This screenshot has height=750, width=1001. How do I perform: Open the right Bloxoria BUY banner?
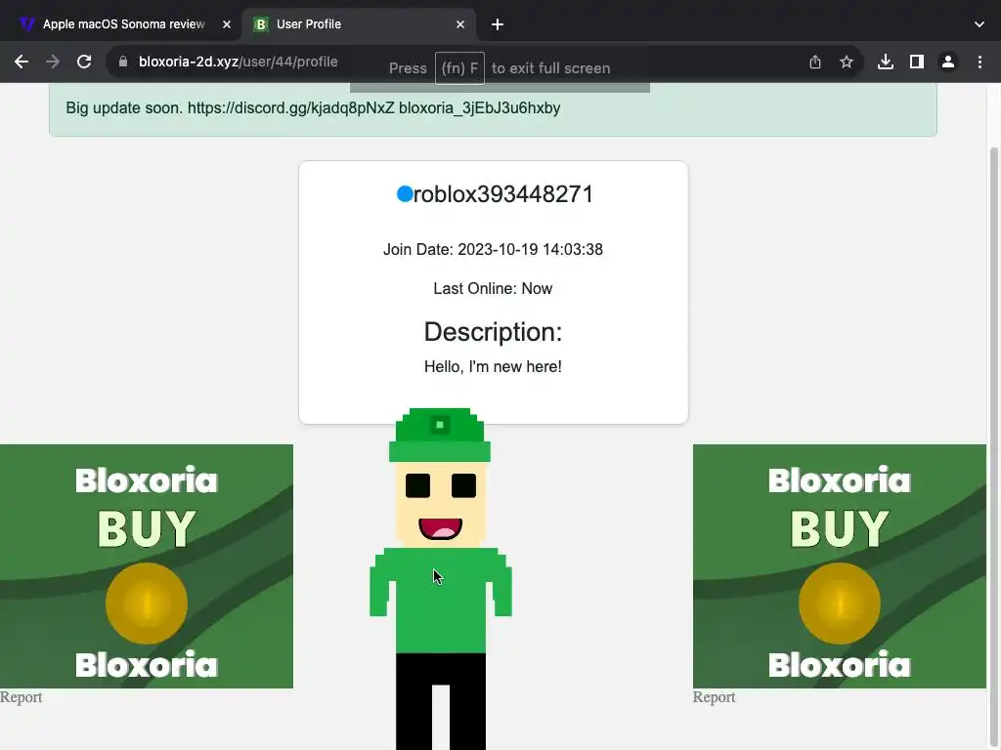pyautogui.click(x=840, y=566)
